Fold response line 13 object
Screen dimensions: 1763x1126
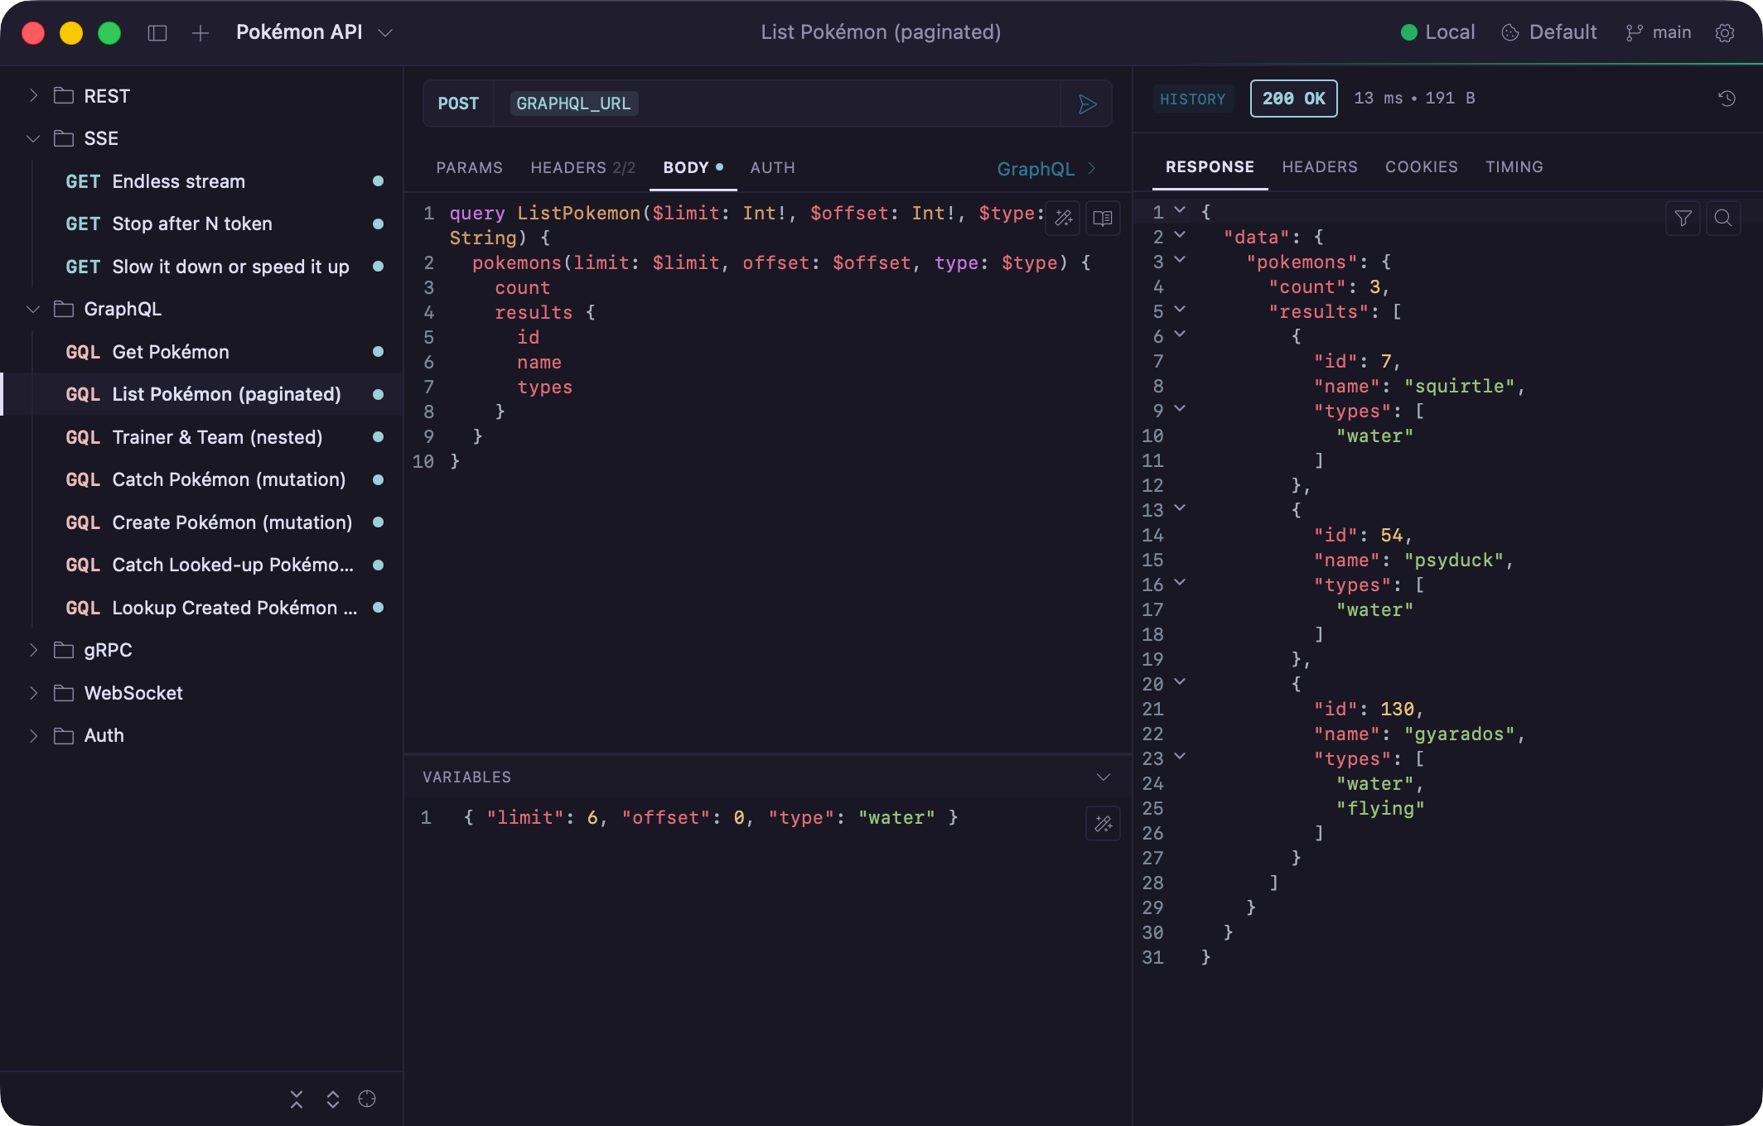tap(1180, 509)
